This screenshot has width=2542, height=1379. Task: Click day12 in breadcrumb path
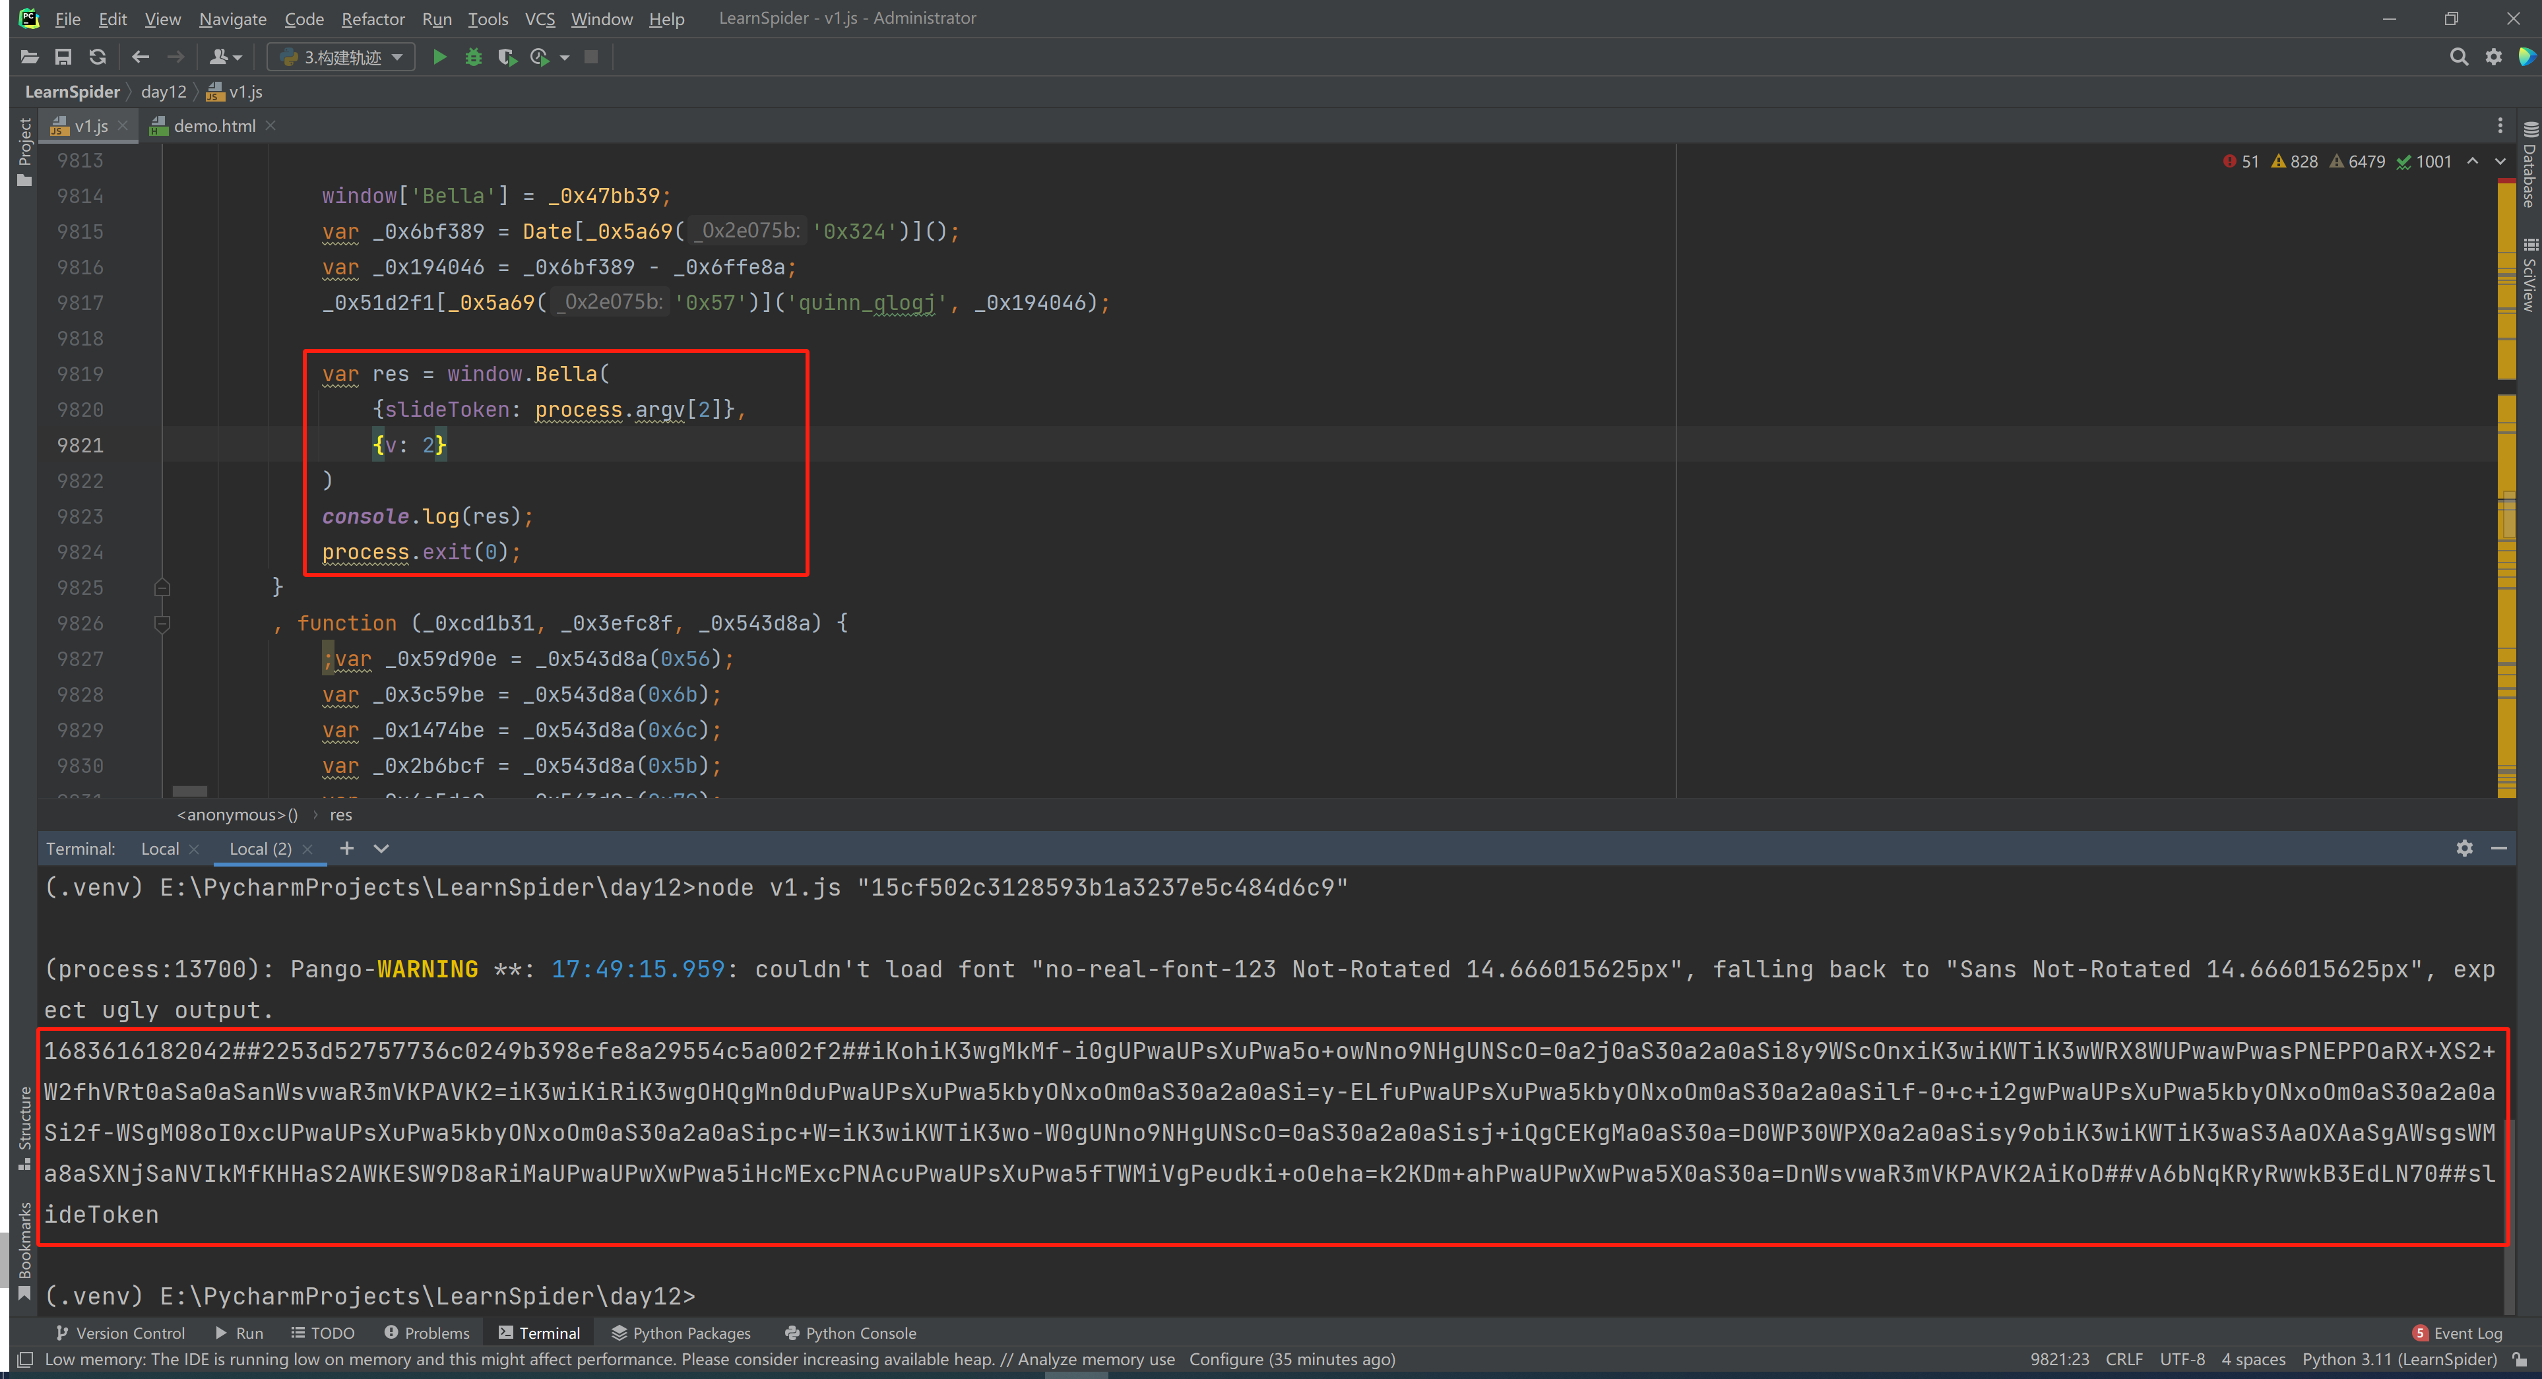pyautogui.click(x=163, y=92)
